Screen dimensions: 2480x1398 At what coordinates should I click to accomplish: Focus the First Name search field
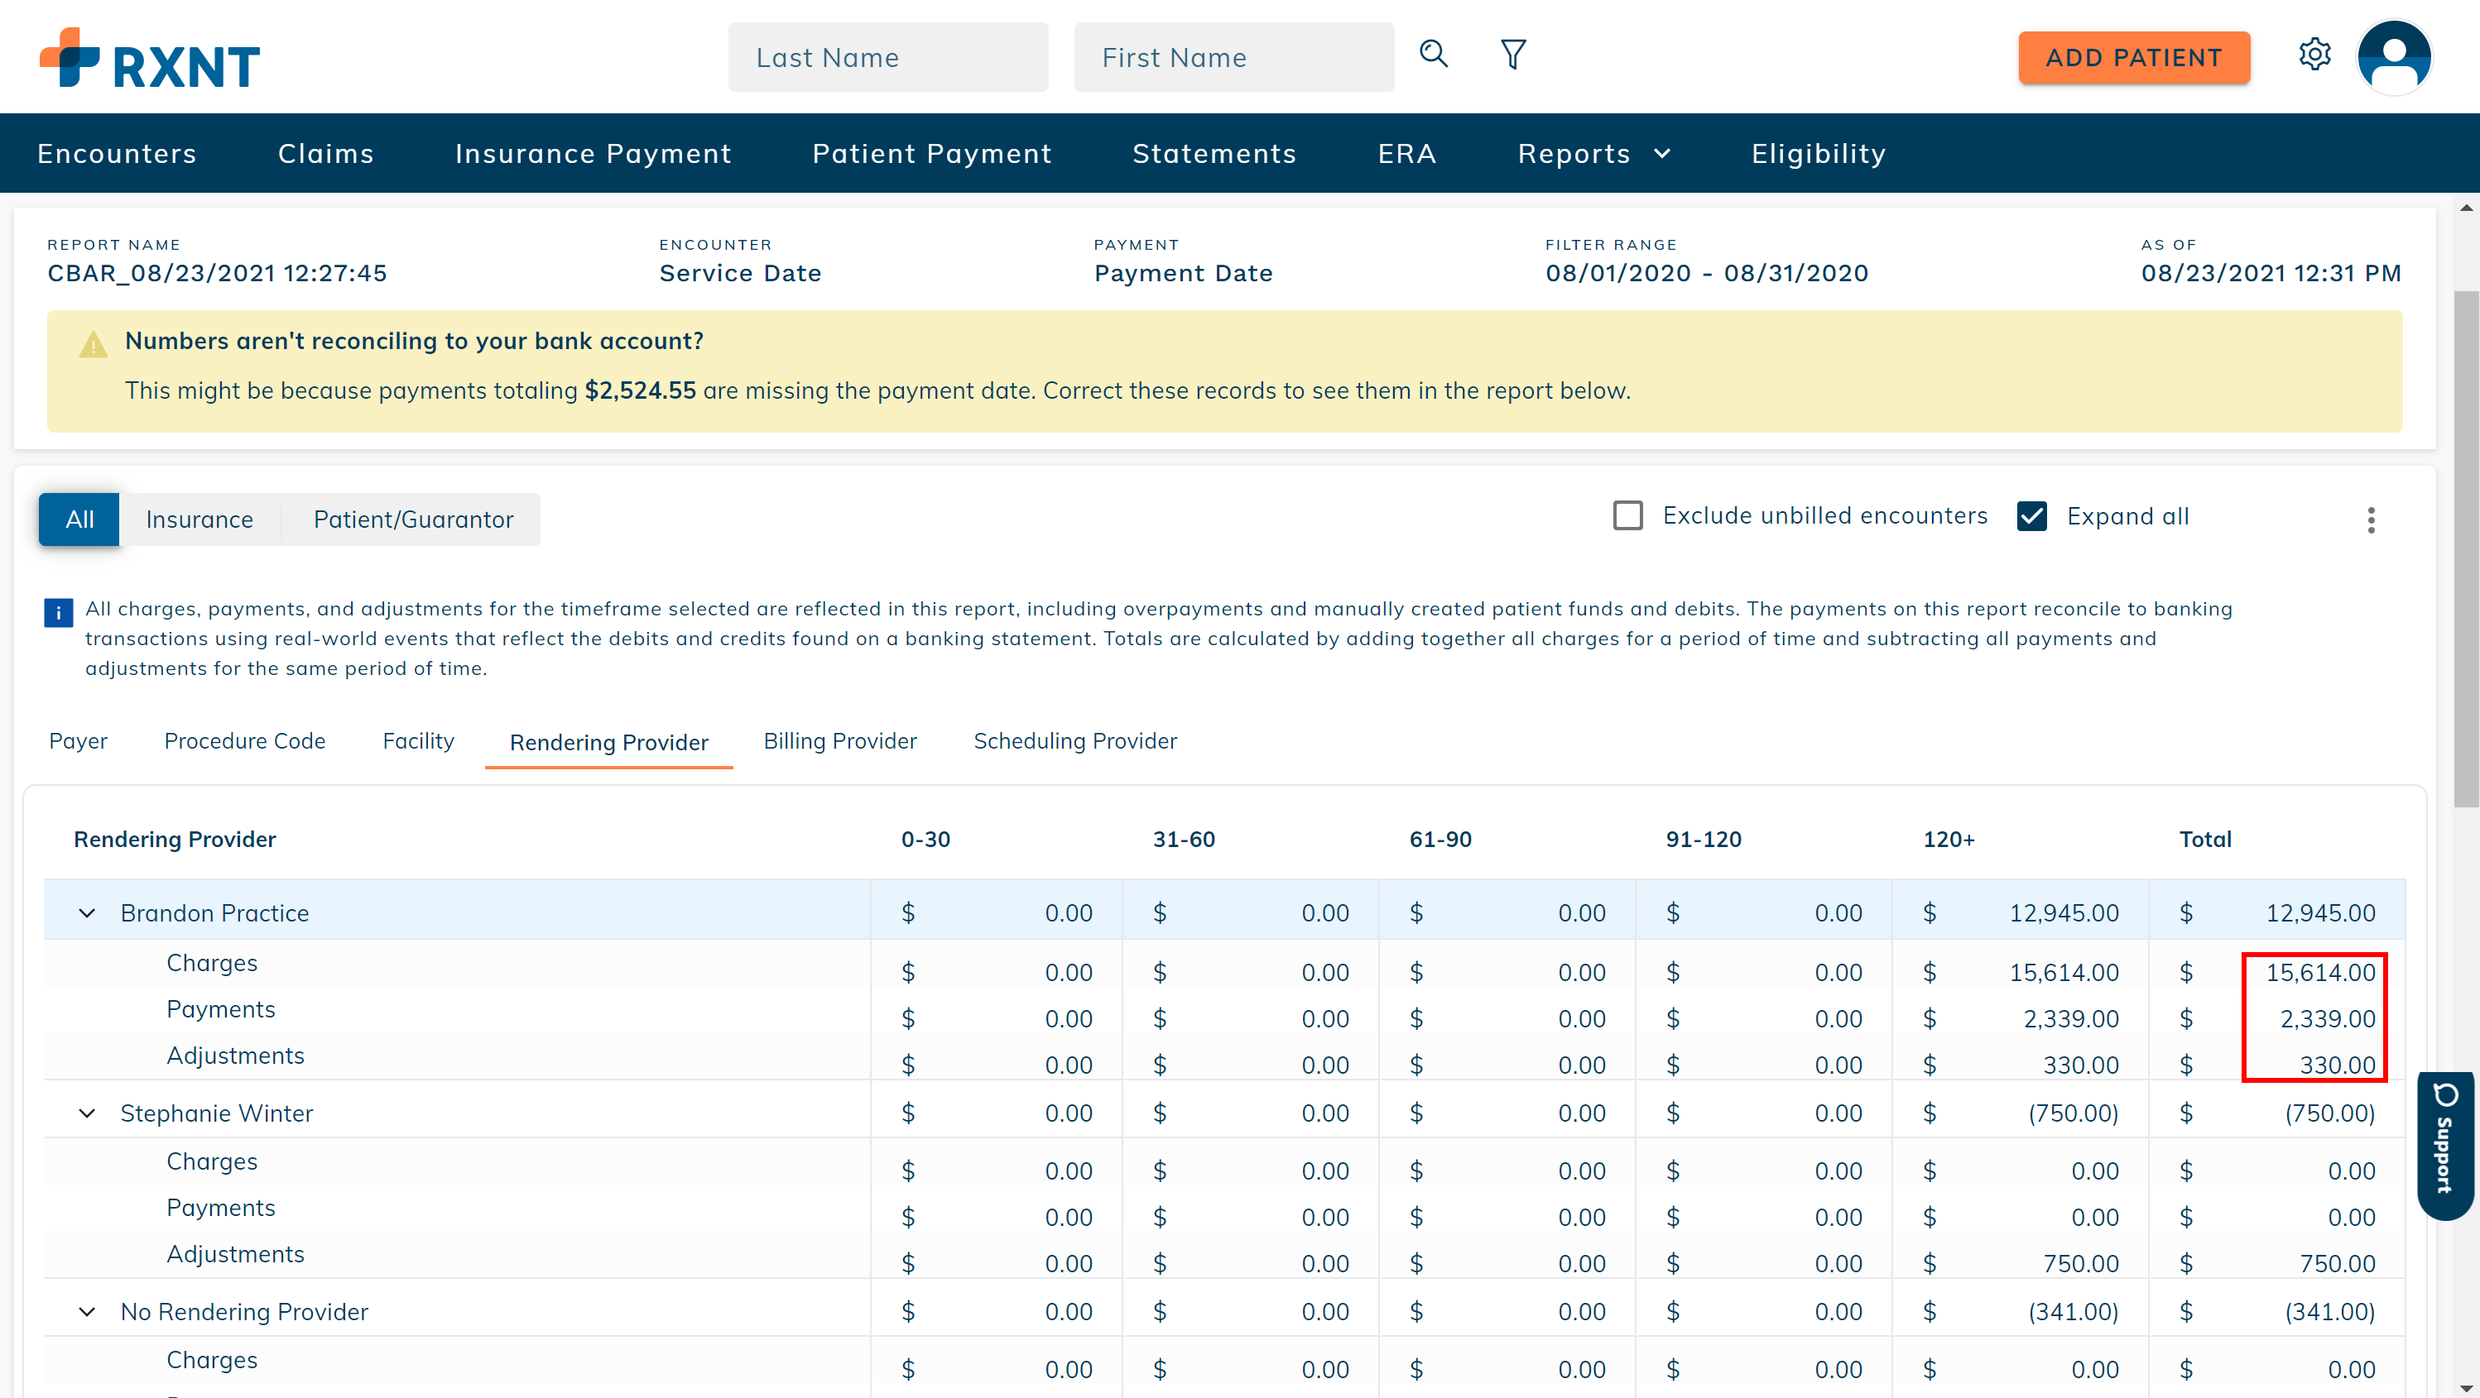pyautogui.click(x=1233, y=58)
